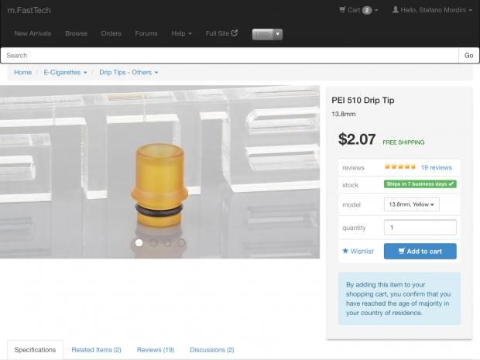Image resolution: width=480 pixels, height=360 pixels.
Task: Click the external link icon beside Full Site
Action: coord(235,33)
